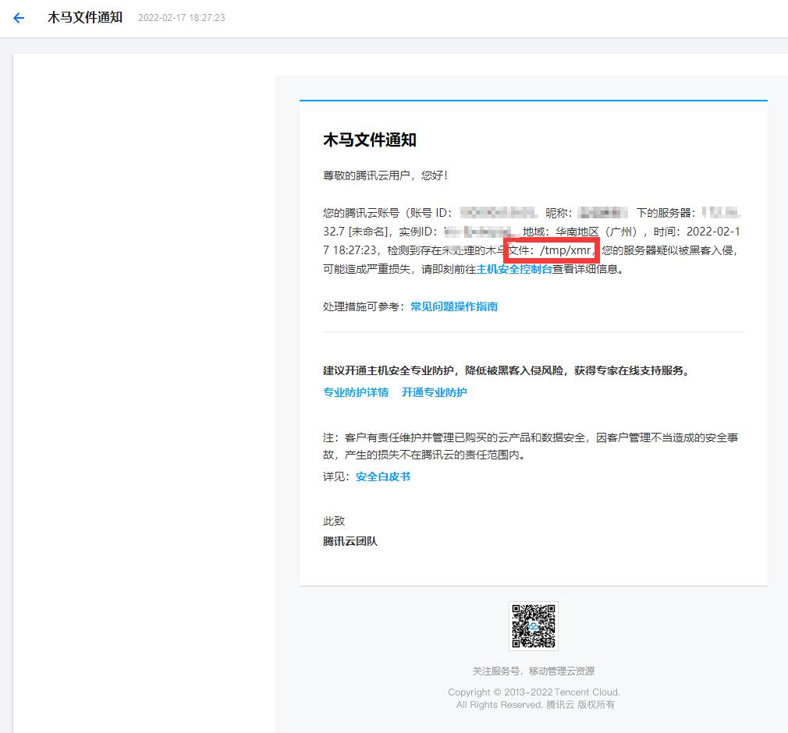This screenshot has width=788, height=733.
Task: Click the greeting 尊敬的腾讯云用户，您好！
Action: 385,175
